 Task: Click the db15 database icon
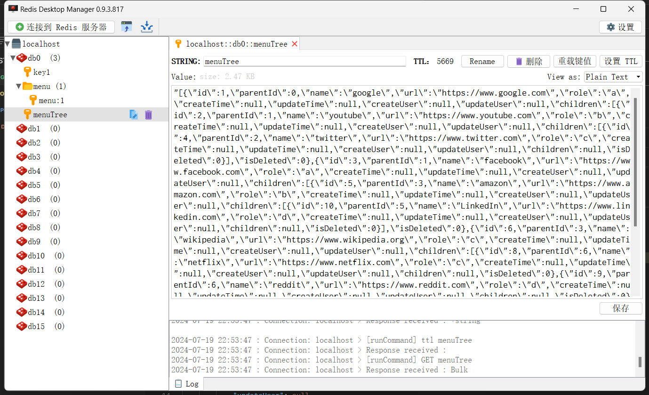(x=22, y=326)
